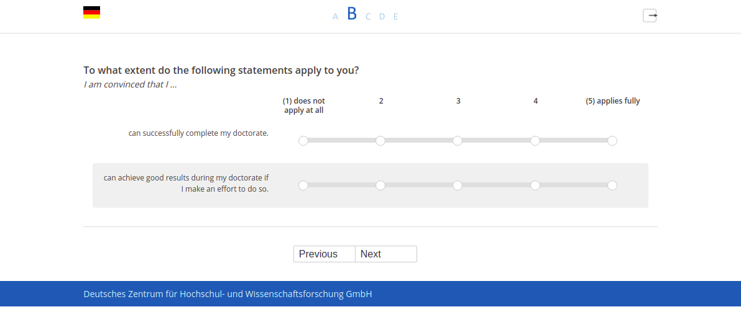741x312 pixels.
Task: Click 'I am convinced that I ...' text
Action: pos(130,86)
